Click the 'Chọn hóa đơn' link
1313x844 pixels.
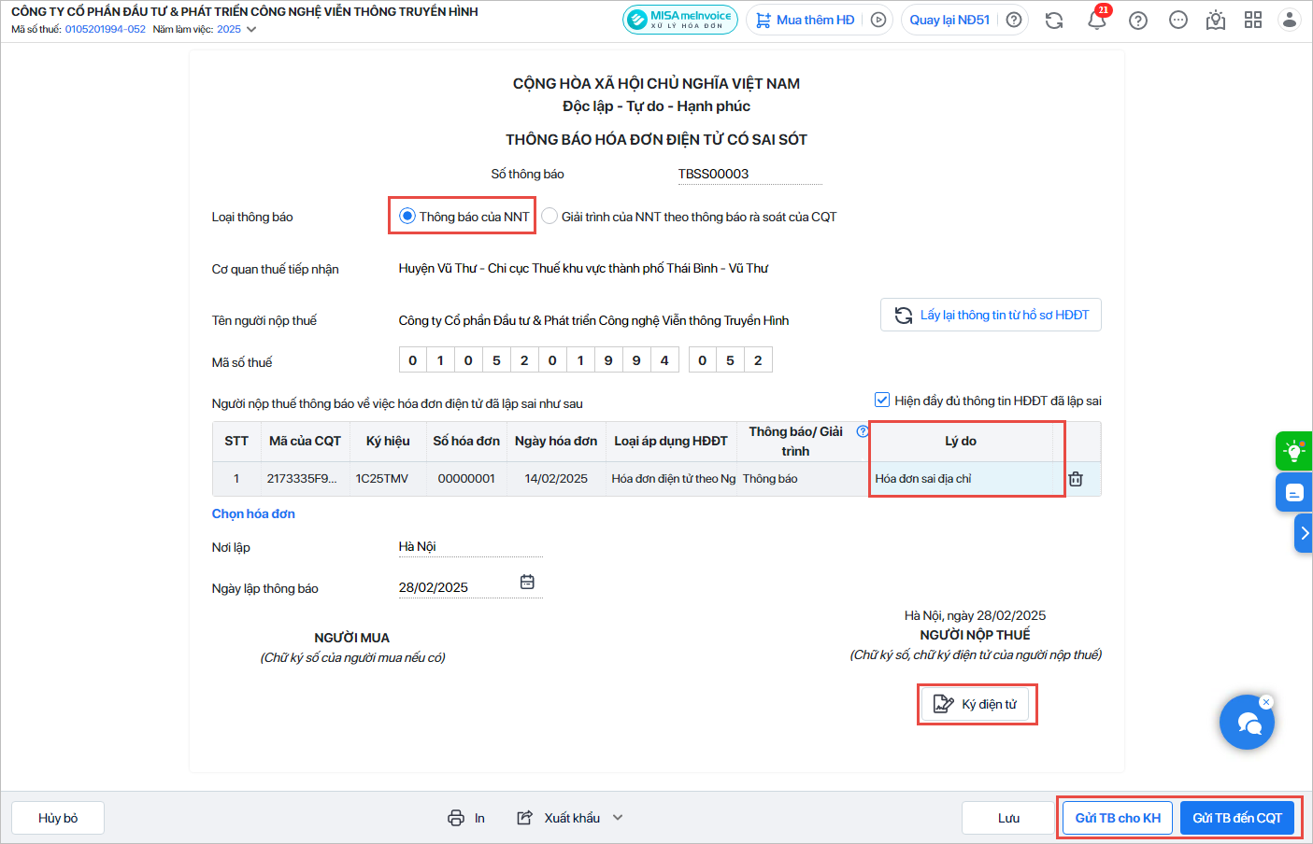click(x=253, y=513)
